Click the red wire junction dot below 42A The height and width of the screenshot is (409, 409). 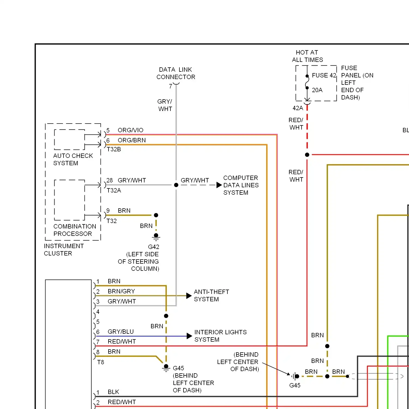pyautogui.click(x=307, y=155)
